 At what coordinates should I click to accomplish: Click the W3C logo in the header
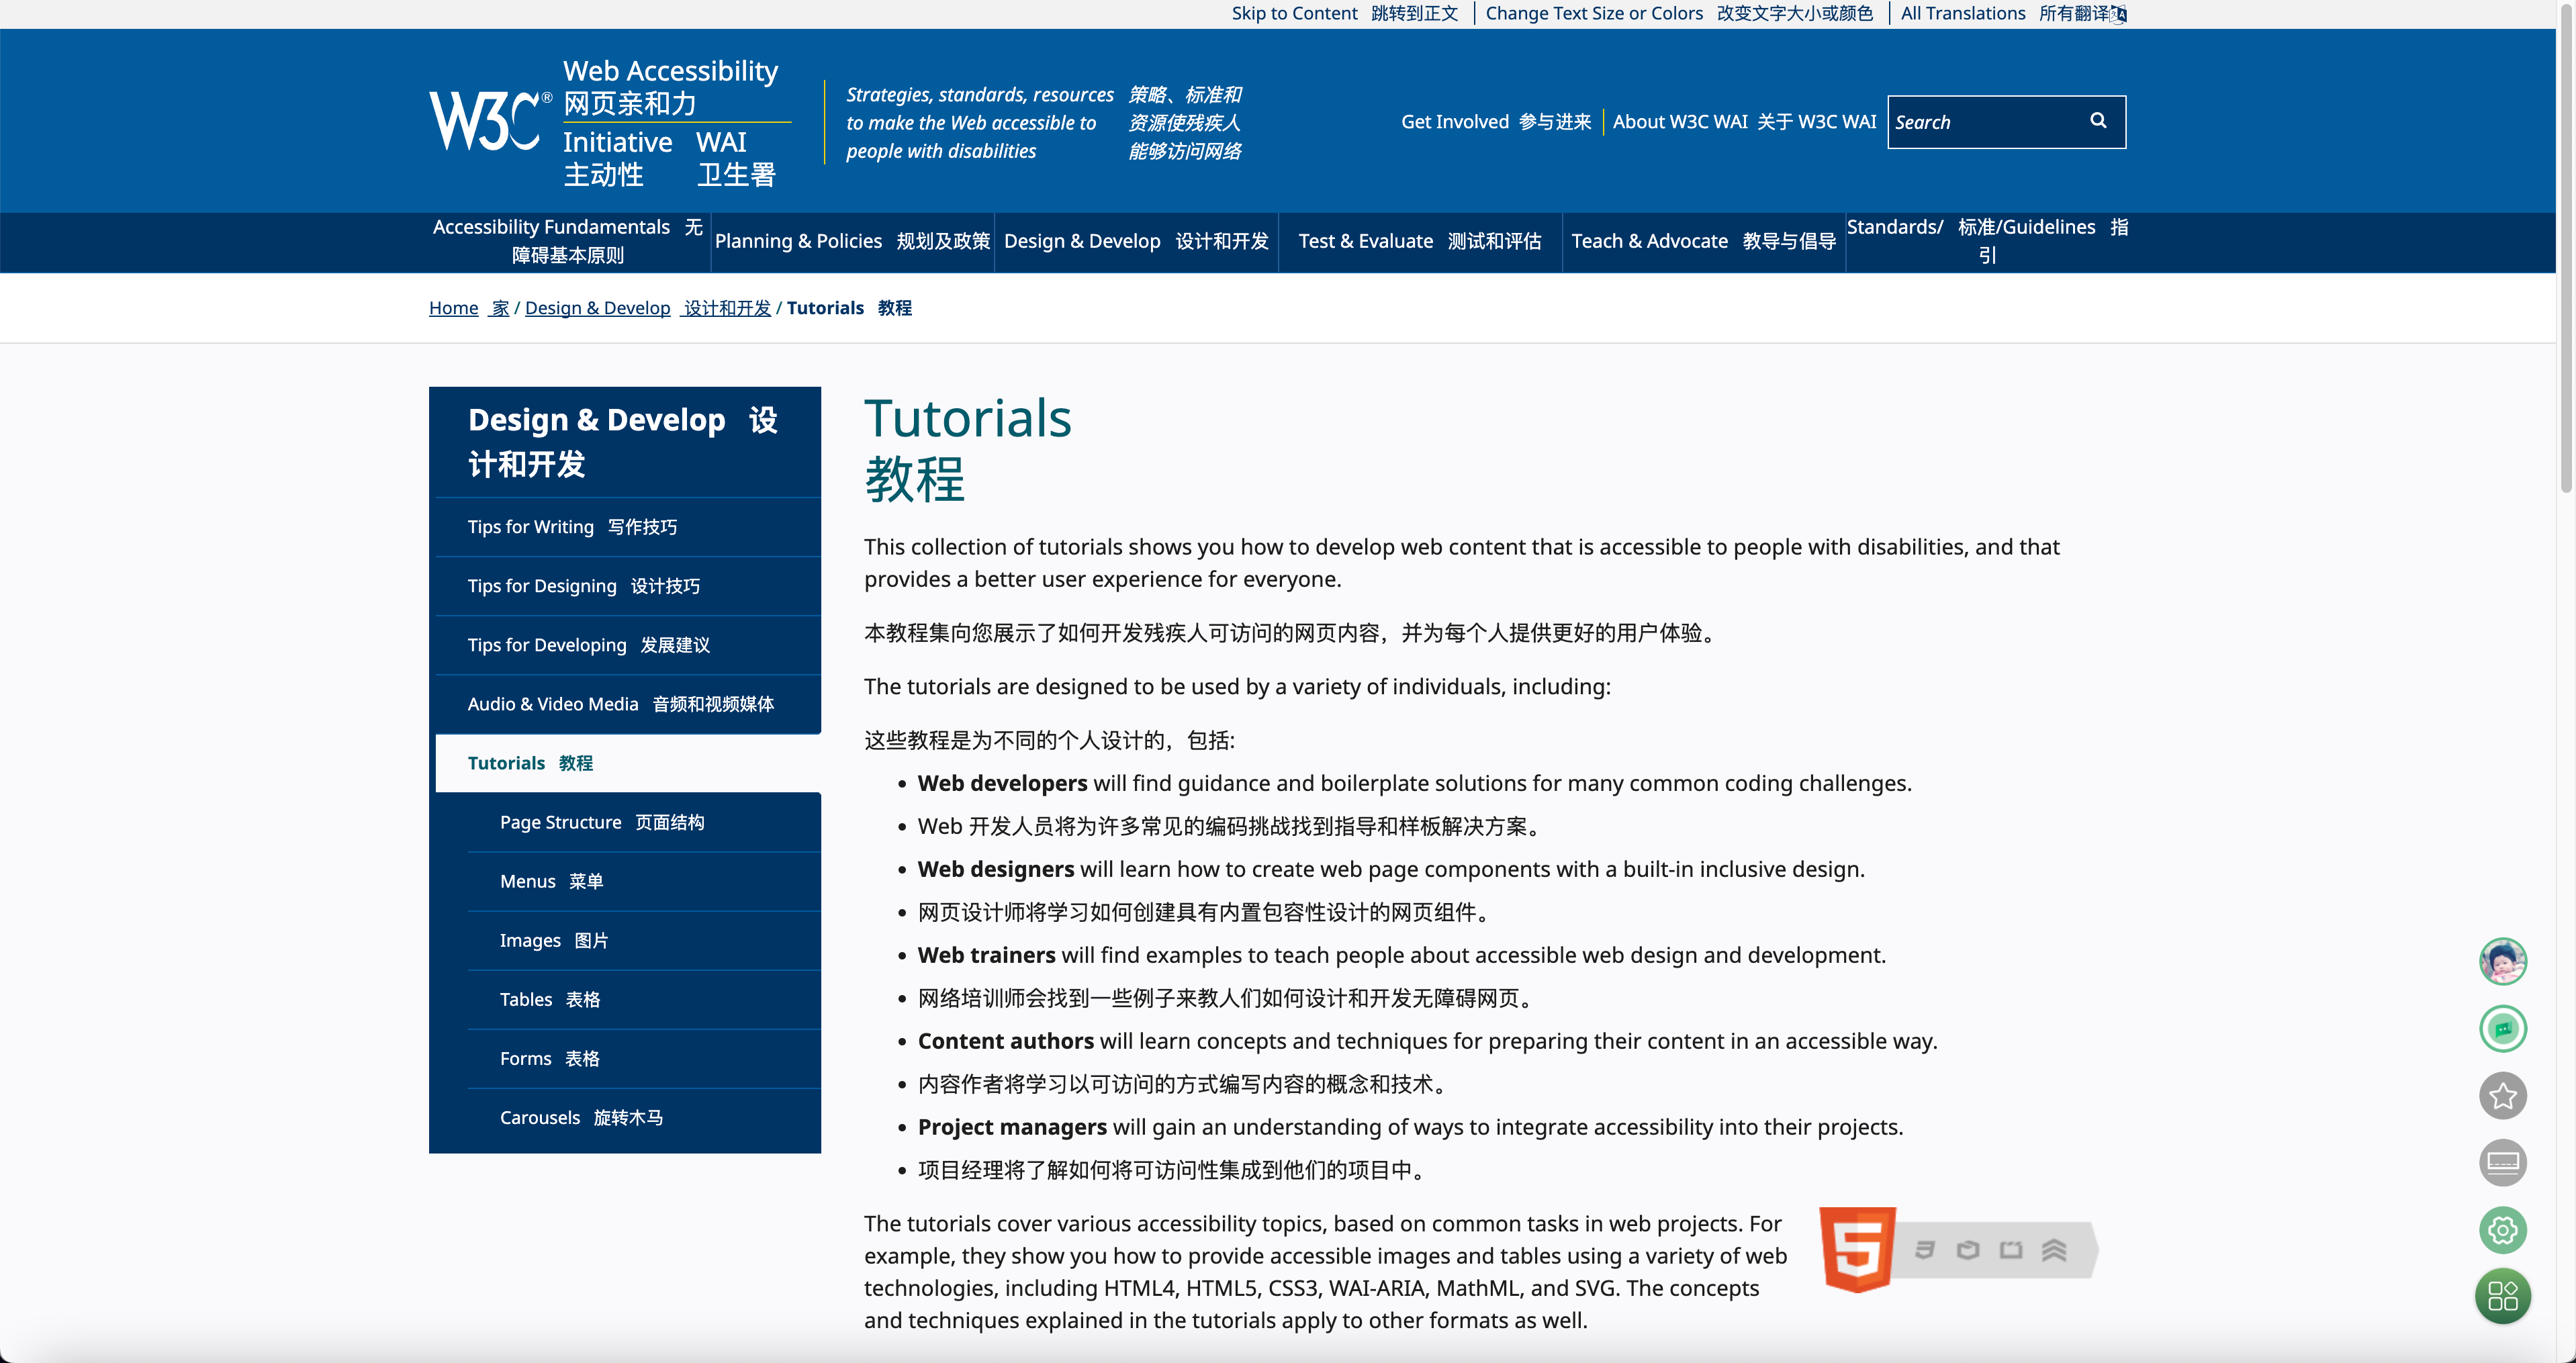point(490,121)
